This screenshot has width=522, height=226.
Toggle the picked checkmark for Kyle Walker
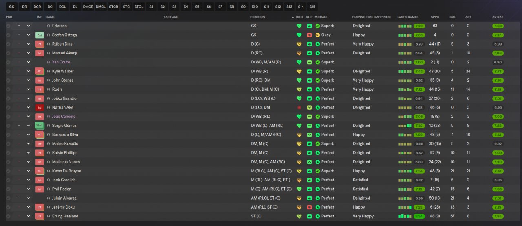coord(8,71)
